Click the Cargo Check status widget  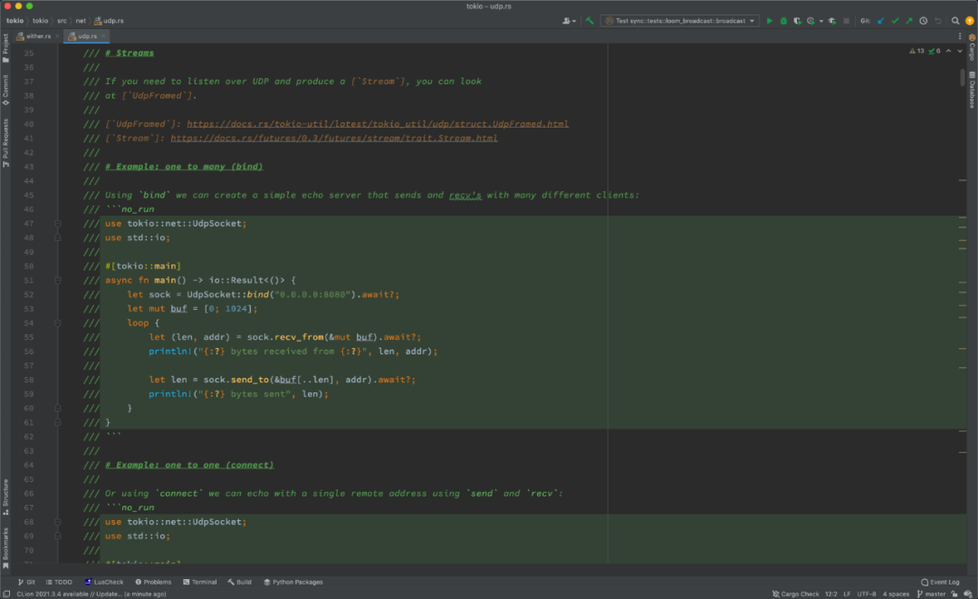795,594
